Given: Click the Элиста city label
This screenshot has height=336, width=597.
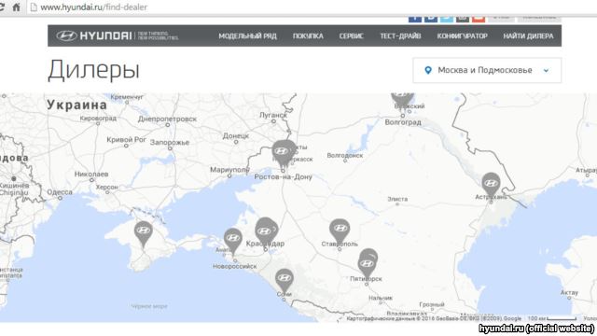Looking at the screenshot, I should pos(397,199).
